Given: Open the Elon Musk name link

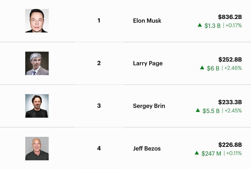Looking at the screenshot, I should click(147, 21).
